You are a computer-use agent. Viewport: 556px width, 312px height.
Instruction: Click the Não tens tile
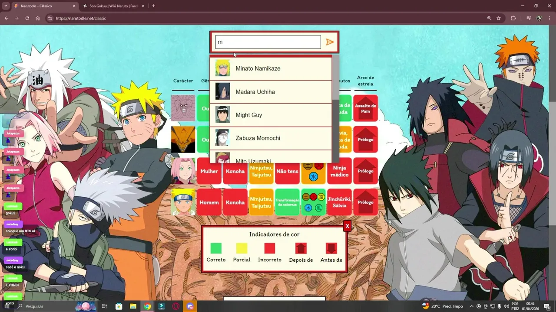click(x=287, y=171)
